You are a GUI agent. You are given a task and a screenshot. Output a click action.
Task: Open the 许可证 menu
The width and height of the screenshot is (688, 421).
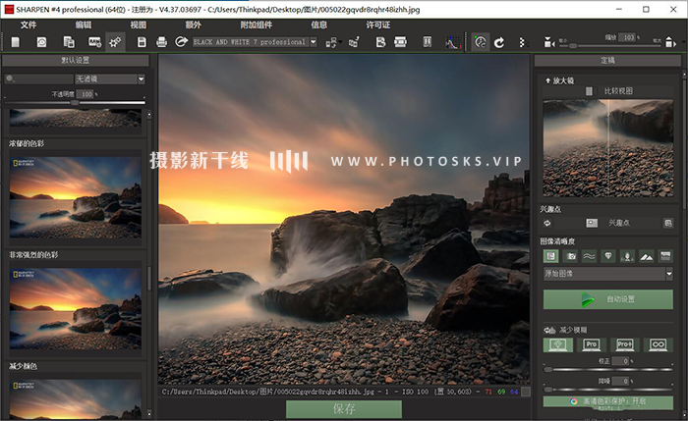(x=378, y=25)
